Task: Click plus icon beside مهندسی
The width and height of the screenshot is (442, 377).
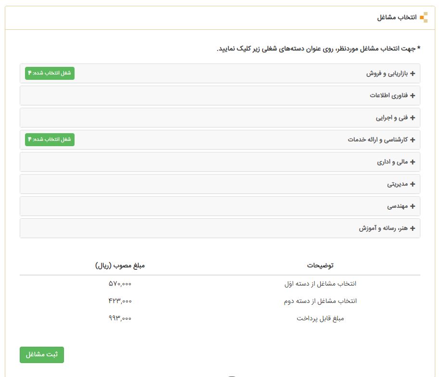Action: [x=413, y=206]
